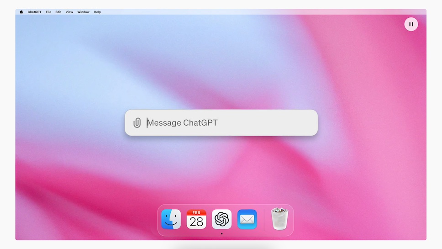The width and height of the screenshot is (442, 249).
Task: Expand the View menu
Action: (69, 12)
